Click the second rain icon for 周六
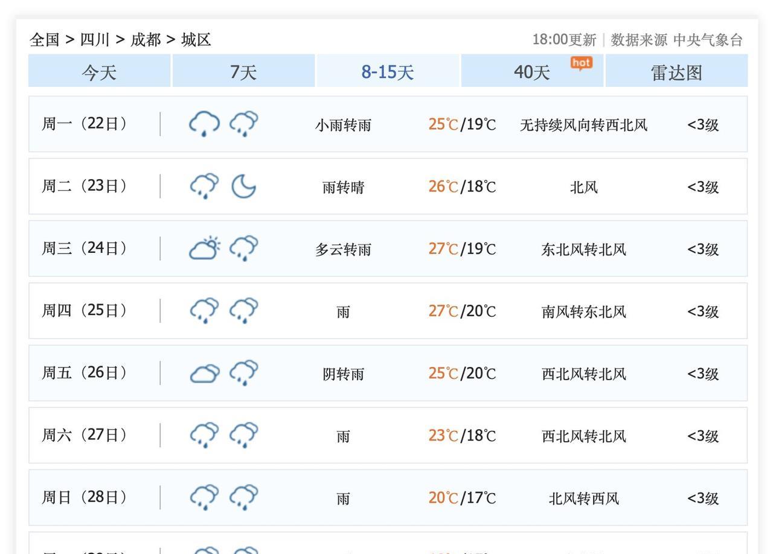773x554 pixels. (243, 435)
